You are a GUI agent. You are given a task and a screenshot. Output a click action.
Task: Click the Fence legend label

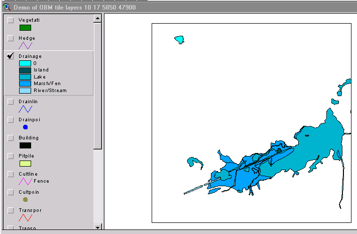coord(41,181)
